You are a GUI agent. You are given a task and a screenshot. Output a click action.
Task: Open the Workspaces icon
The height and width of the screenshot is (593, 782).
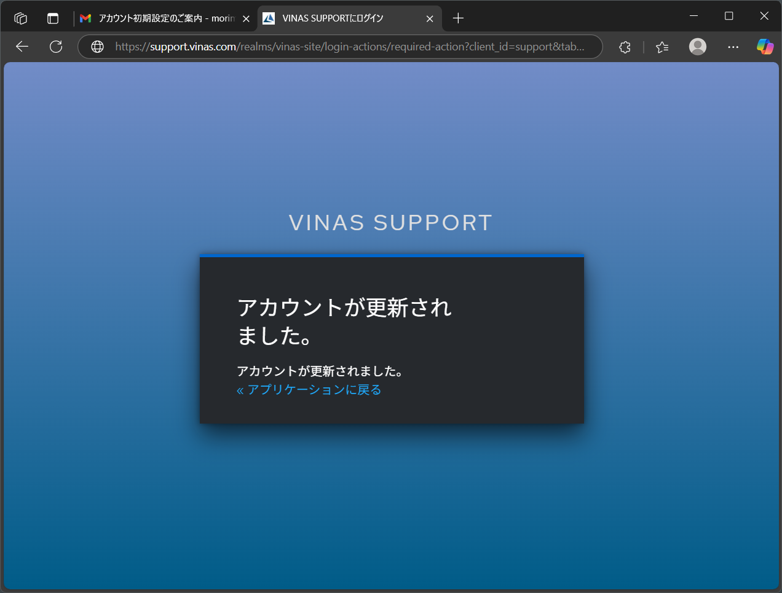click(x=20, y=18)
